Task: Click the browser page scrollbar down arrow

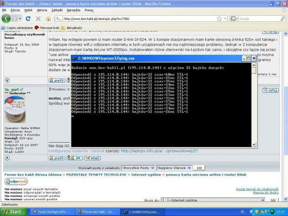Action: point(285,199)
